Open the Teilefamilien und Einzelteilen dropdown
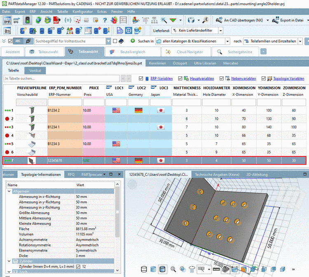Image resolution: width=309 pixels, height=277 pixels. click(x=300, y=41)
